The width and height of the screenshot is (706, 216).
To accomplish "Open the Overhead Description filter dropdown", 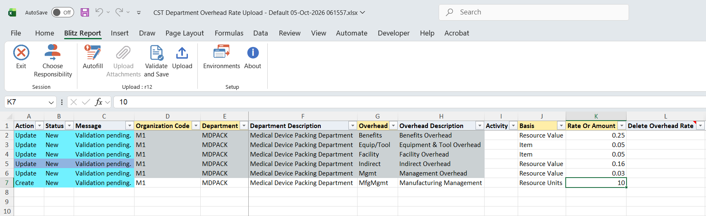I will [x=480, y=126].
